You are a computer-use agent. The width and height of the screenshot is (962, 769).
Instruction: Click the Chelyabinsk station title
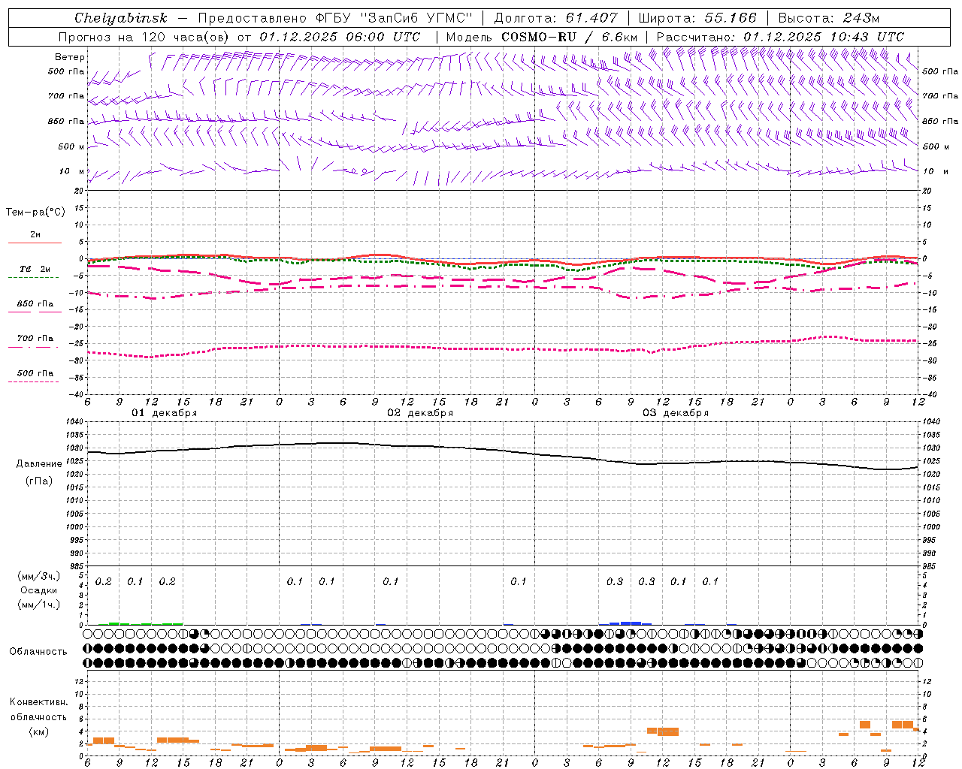tap(120, 18)
